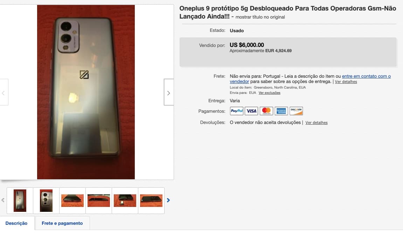Screen dimensions: 403x236
Task: Click the Mastercard payment icon
Action: tap(266, 111)
